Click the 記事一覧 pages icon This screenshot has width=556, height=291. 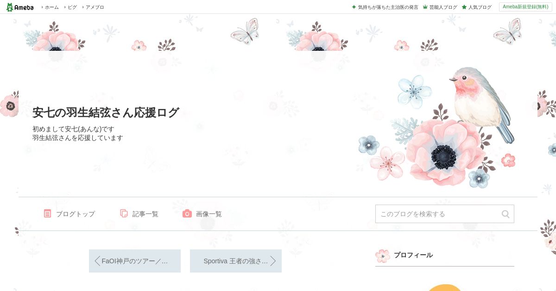click(x=124, y=213)
